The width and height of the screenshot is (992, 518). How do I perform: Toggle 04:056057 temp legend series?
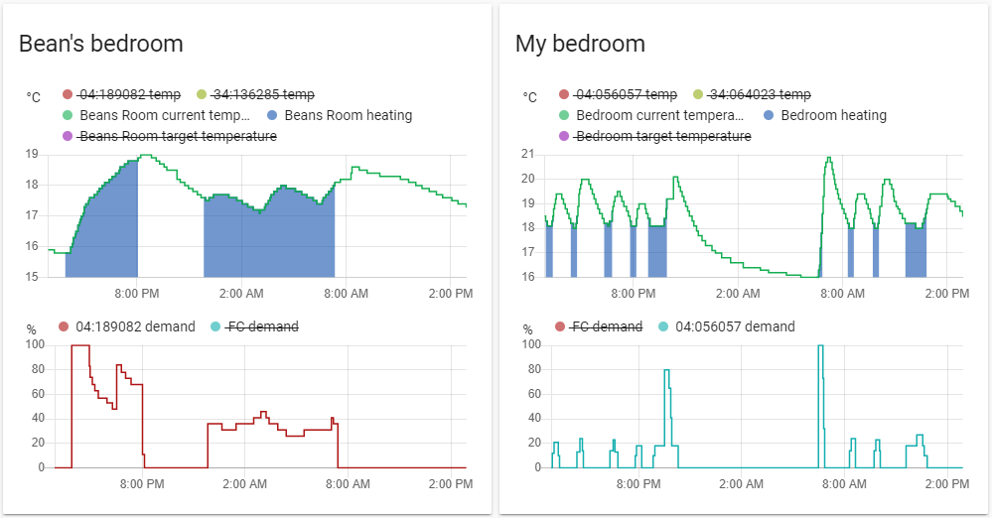coord(626,95)
